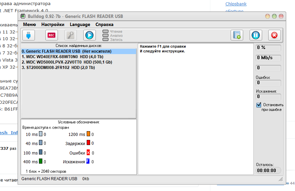This screenshot has height=191, width=295.
Task: Click the blue pause button
Action: click(x=256, y=35)
